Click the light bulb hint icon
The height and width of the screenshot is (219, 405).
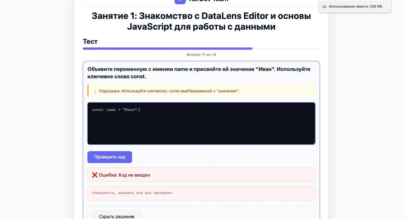(x=95, y=91)
